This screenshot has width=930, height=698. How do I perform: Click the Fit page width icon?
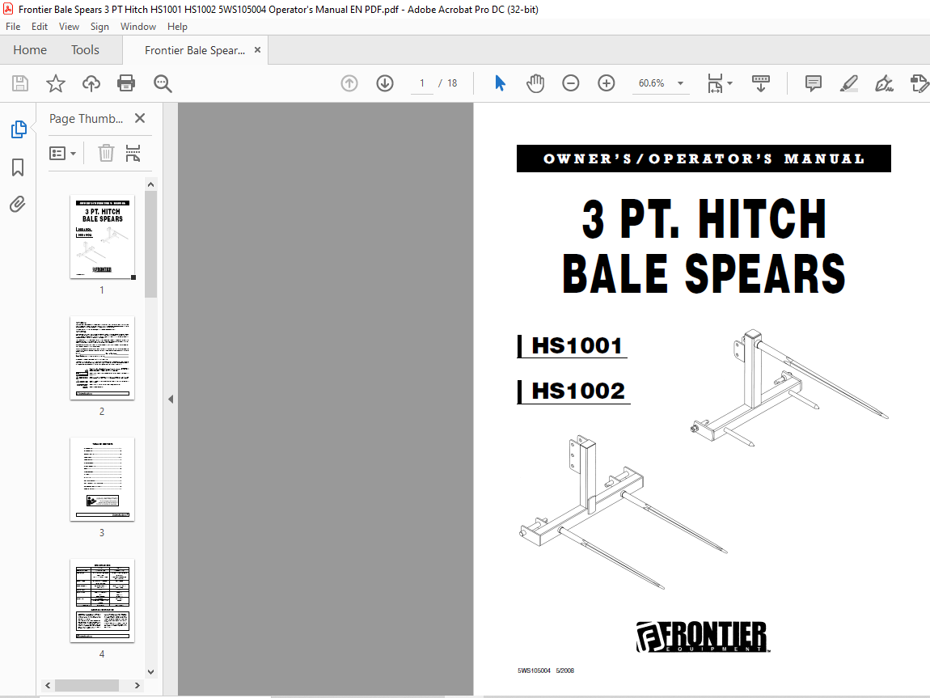[716, 83]
